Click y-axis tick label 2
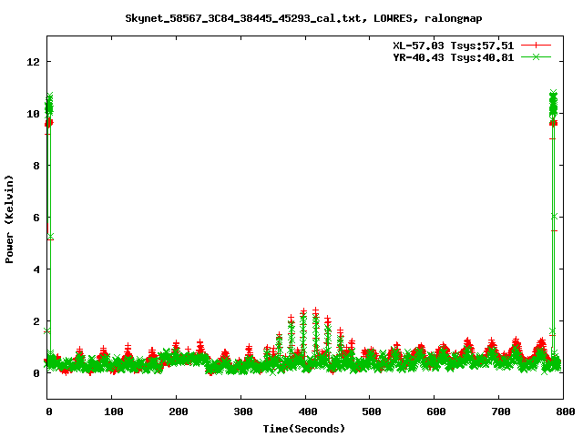The width and height of the screenshot is (583, 437). [x=36, y=321]
